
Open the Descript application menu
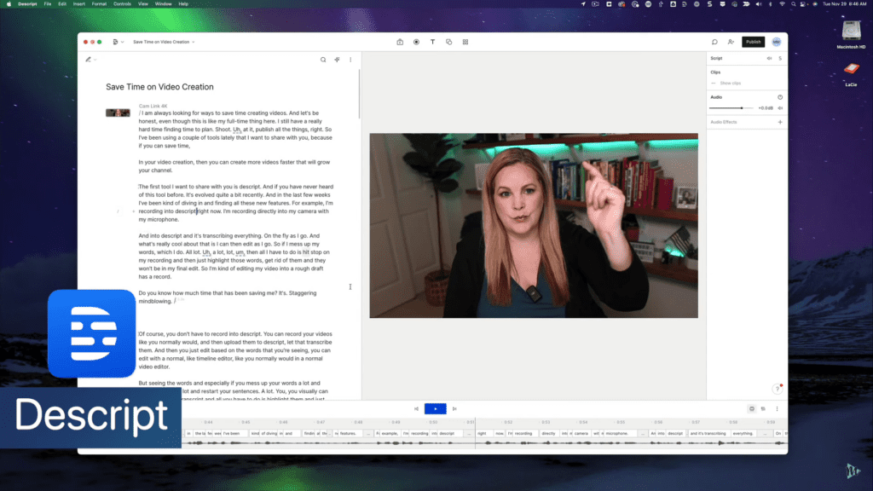click(x=27, y=4)
